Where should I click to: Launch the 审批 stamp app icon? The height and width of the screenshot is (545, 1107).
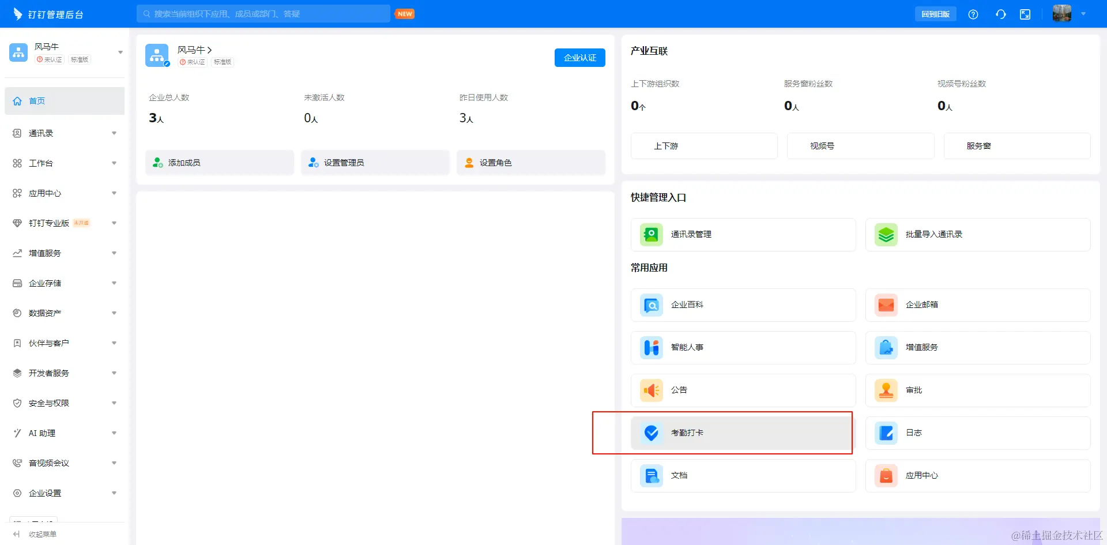[886, 390]
